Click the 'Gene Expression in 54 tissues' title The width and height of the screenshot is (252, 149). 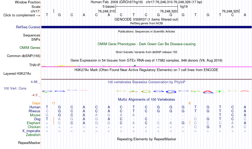[146, 60]
